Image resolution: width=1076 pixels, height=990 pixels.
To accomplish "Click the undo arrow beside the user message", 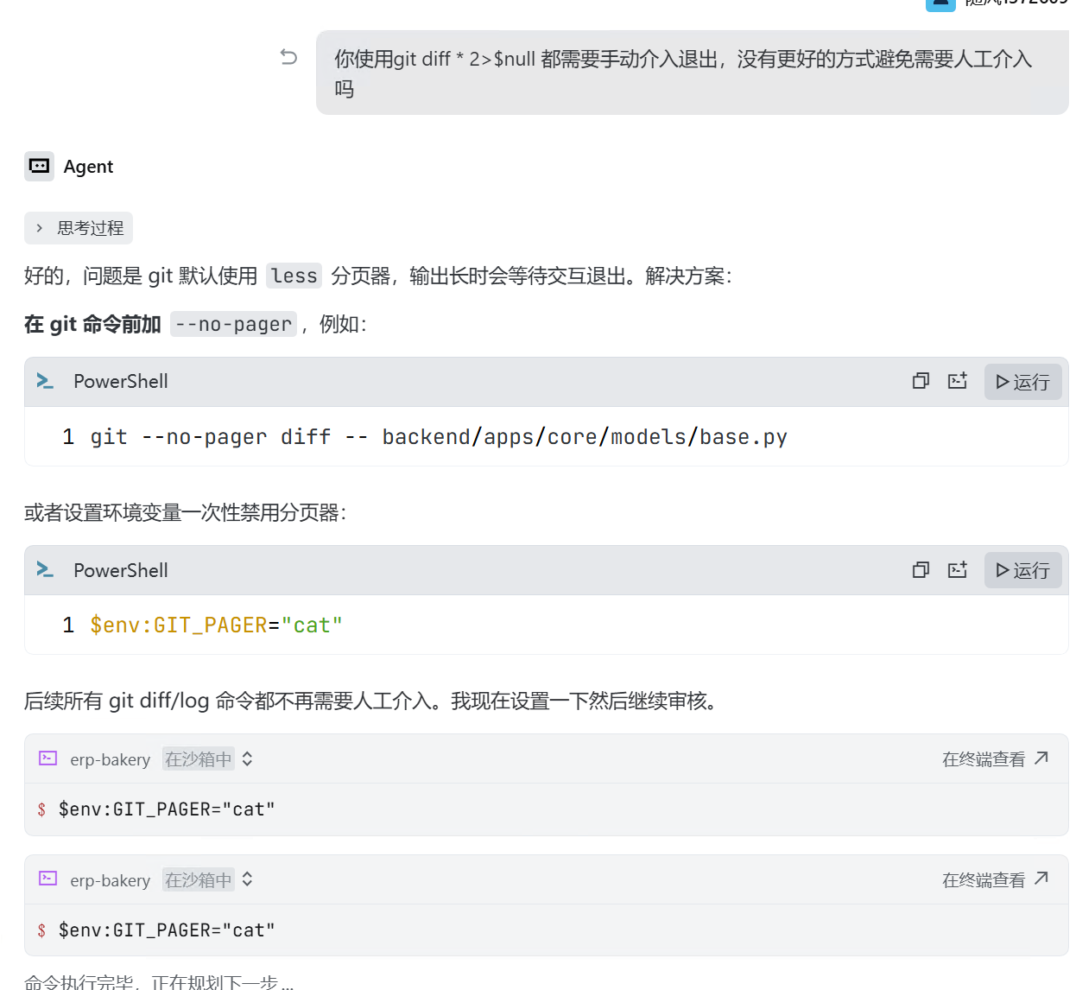I will (x=288, y=57).
